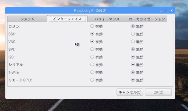Maximize the Raspberry Pi settings window
The image size is (188, 111).
166,10
